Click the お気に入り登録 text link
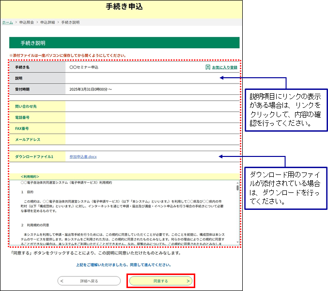The image size is (328, 291). (x=225, y=67)
